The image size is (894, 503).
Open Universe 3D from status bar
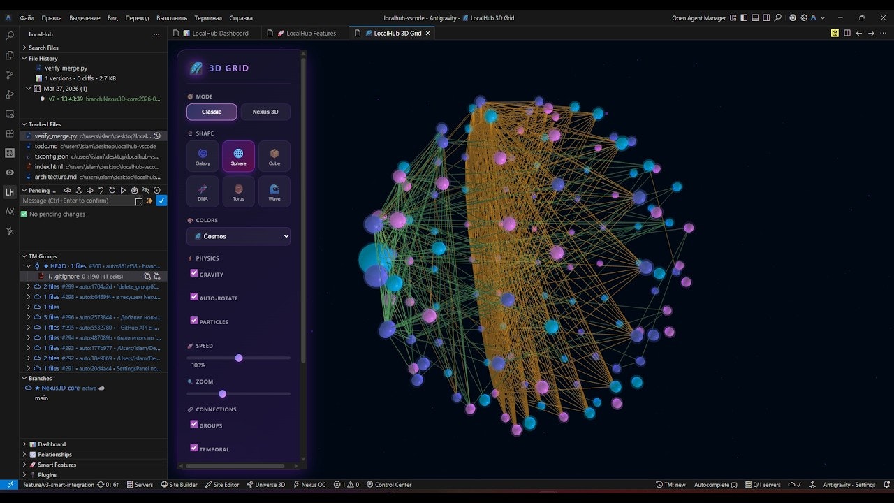pos(266,484)
